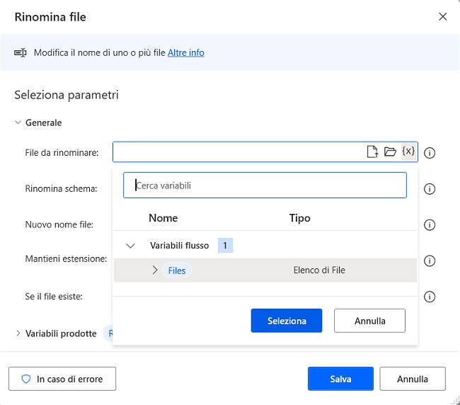Image resolution: width=460 pixels, height=405 pixels.
Task: Click the Rinomina schema label
Action: pos(61,188)
